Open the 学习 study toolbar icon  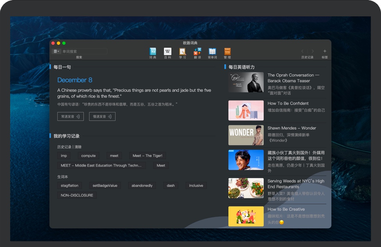pyautogui.click(x=182, y=53)
